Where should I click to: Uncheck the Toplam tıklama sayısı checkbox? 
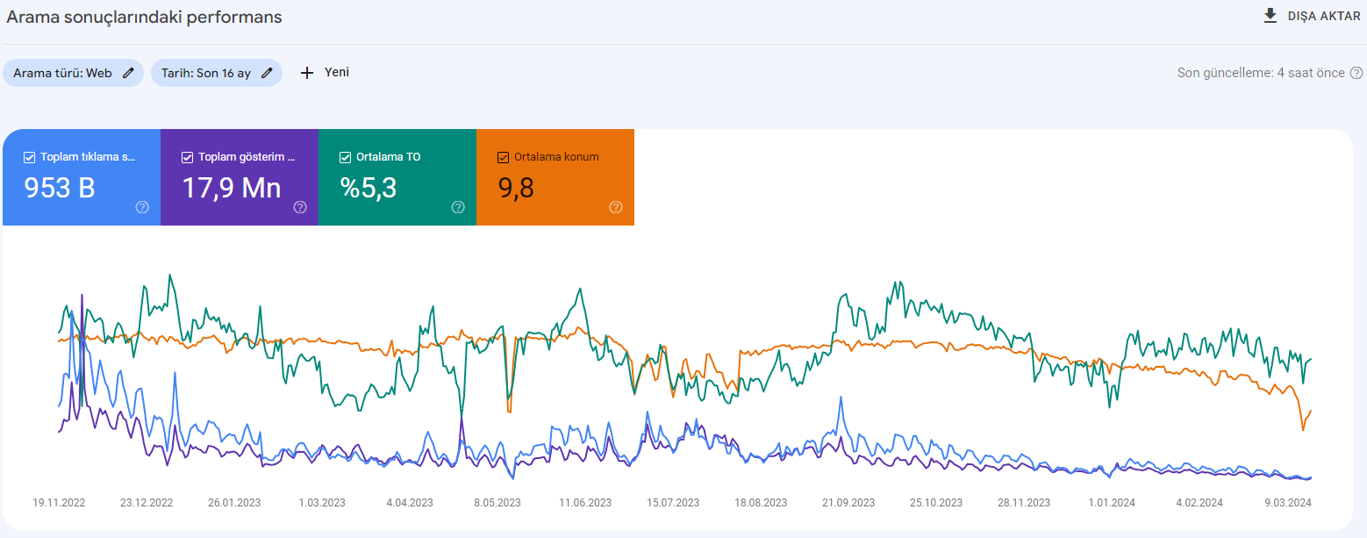click(29, 157)
